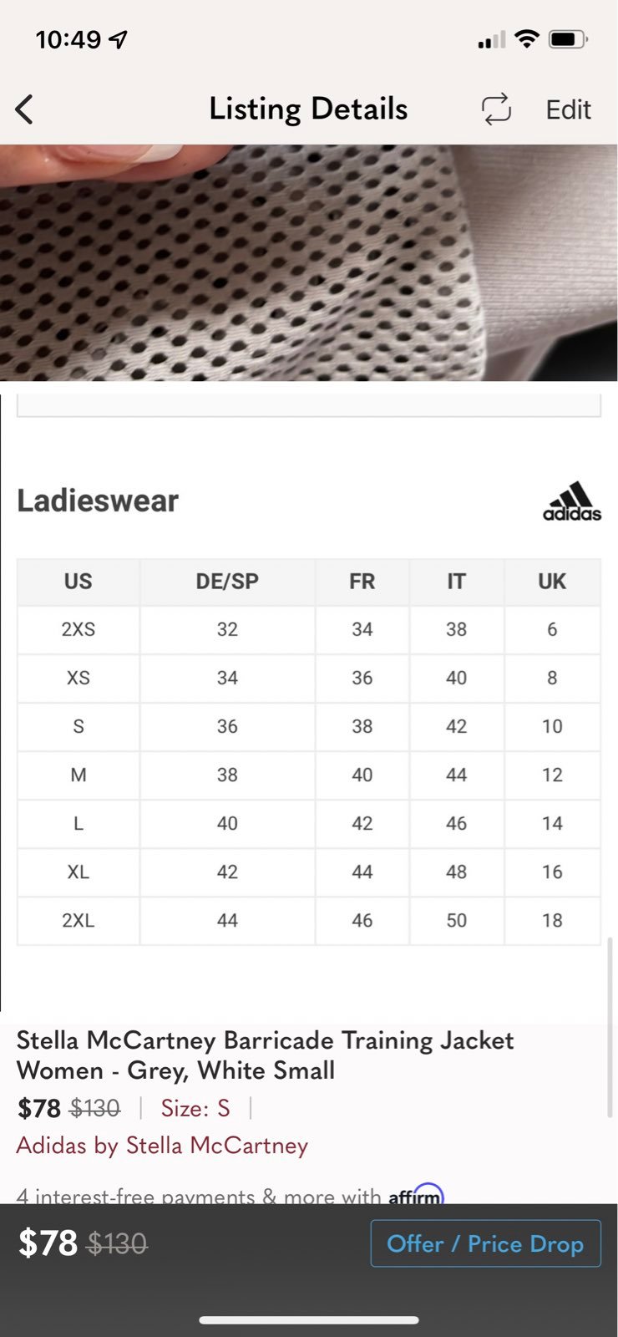Tap the battery indicator icon
The image size is (618, 1337).
(569, 38)
